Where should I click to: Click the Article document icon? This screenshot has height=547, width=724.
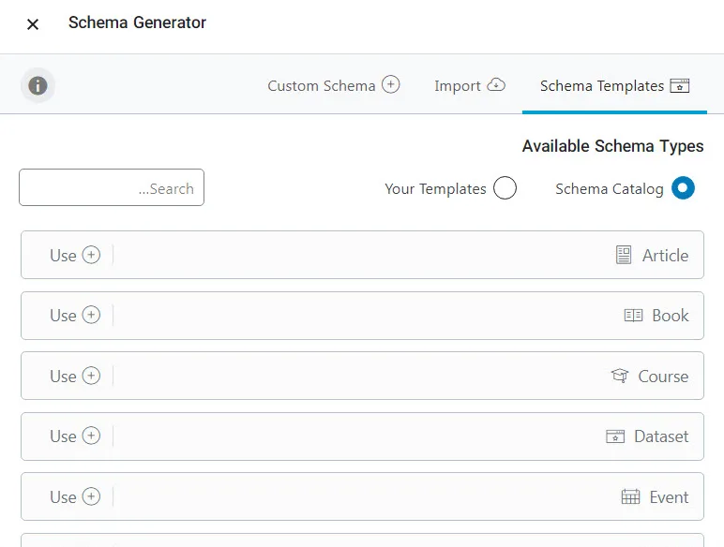624,255
